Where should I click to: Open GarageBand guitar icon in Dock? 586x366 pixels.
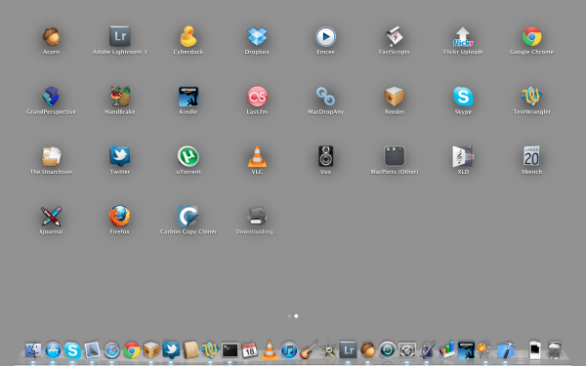(309, 350)
